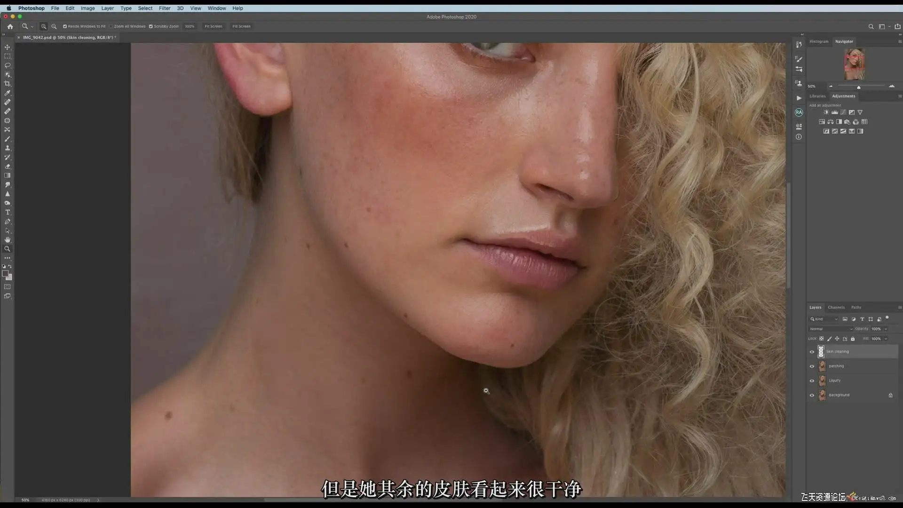Lock transparent pixels of layer

pos(822,339)
